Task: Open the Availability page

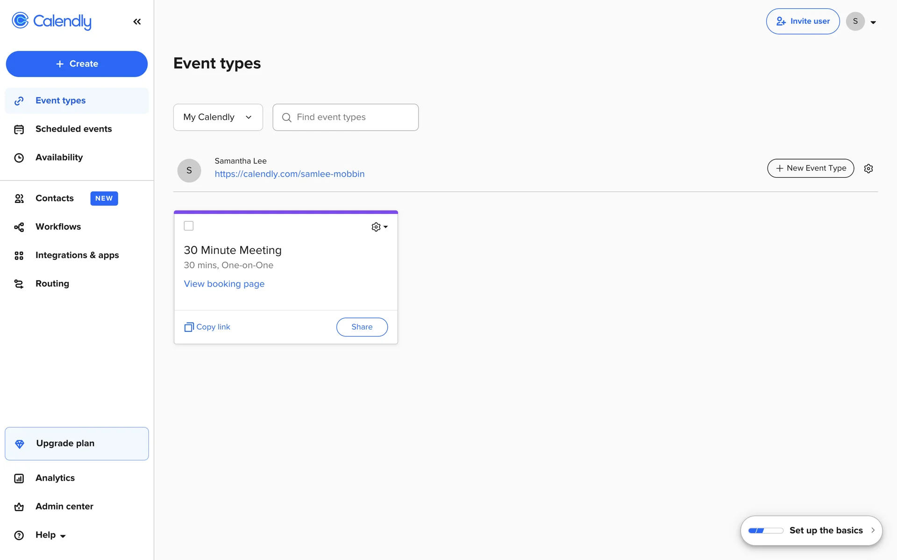Action: coord(59,158)
